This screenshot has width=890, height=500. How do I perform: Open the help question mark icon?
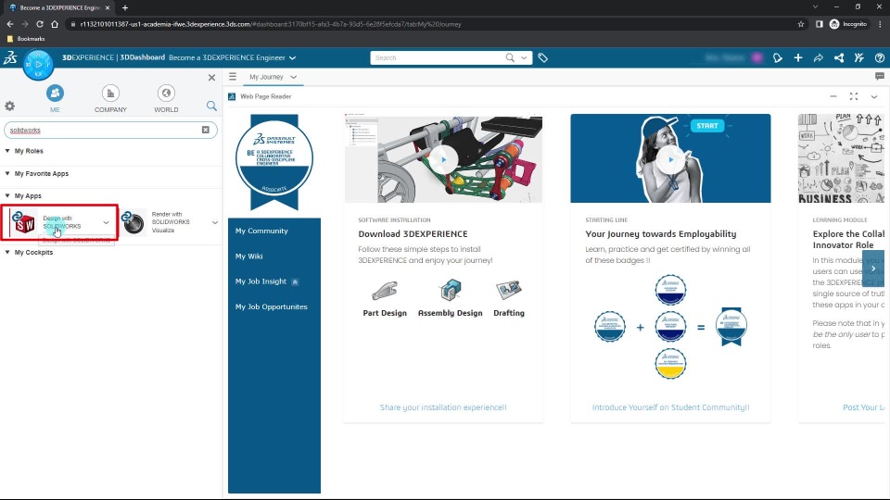[x=880, y=57]
